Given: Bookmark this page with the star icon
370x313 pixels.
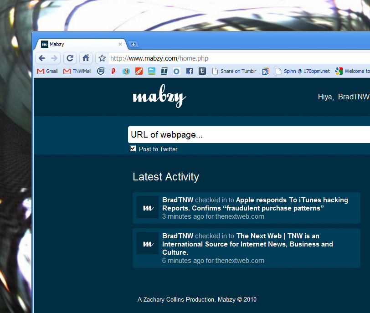Looking at the screenshot, I should [102, 58].
